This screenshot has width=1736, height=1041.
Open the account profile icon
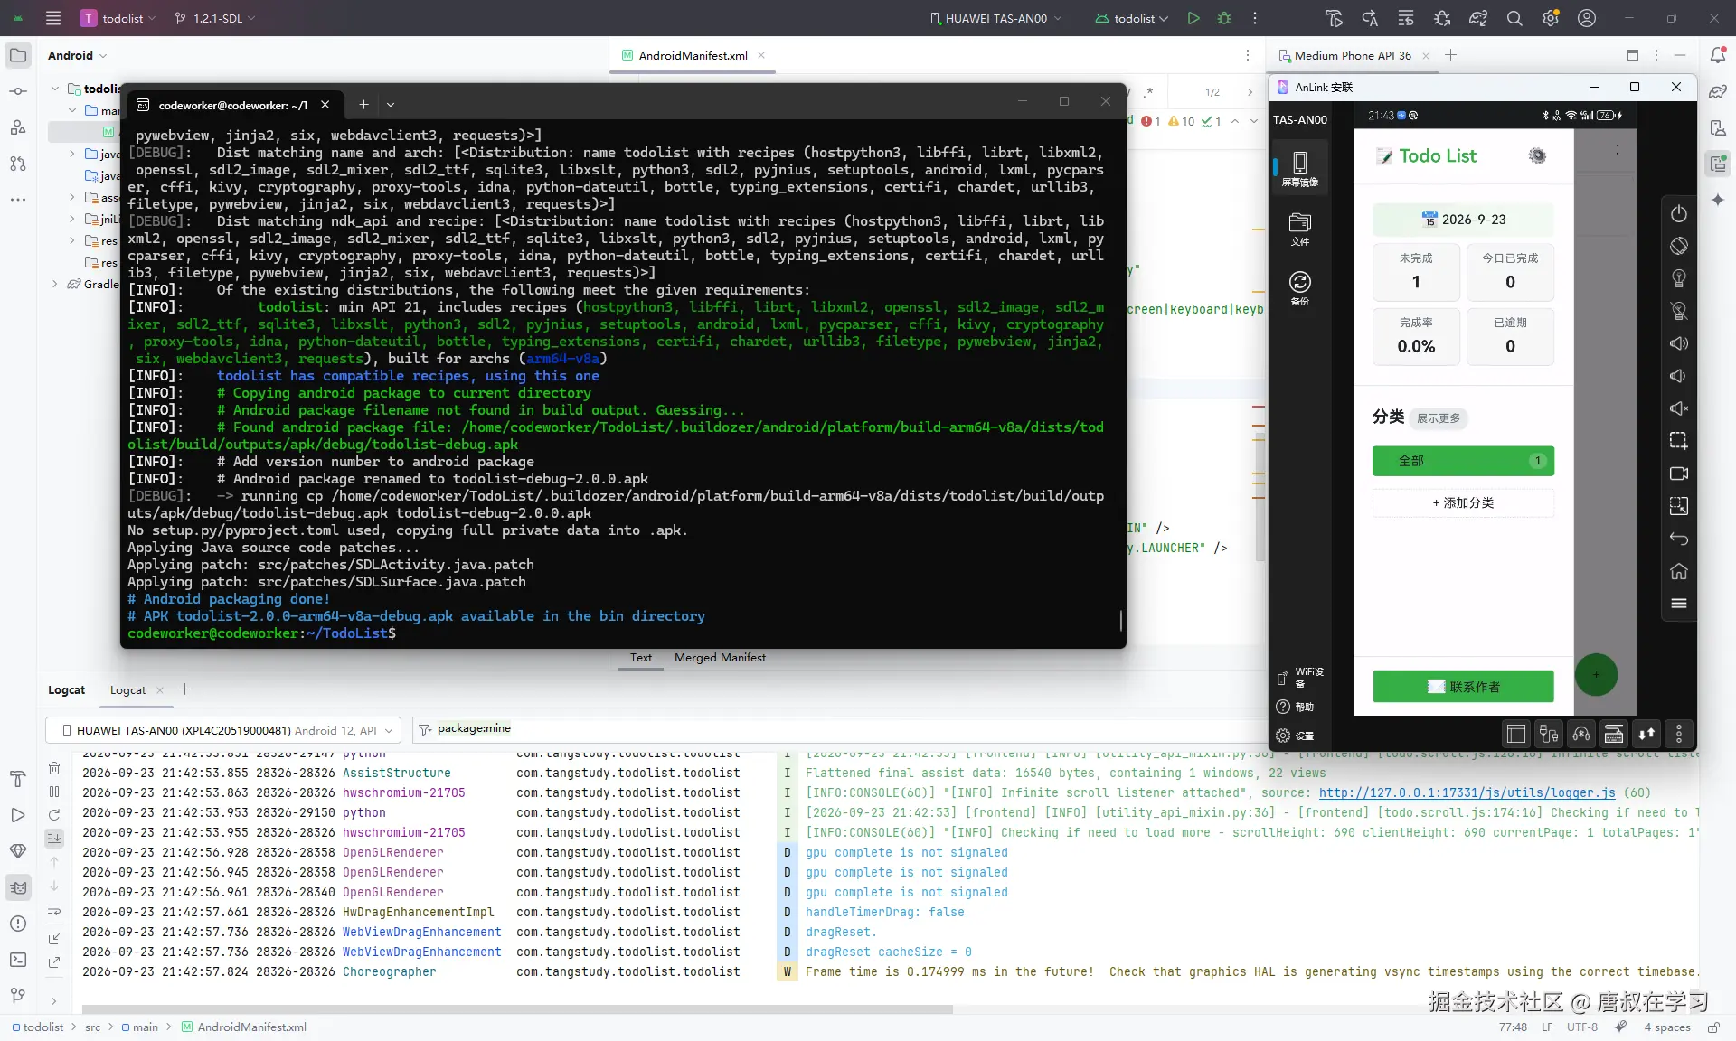[x=1587, y=18]
